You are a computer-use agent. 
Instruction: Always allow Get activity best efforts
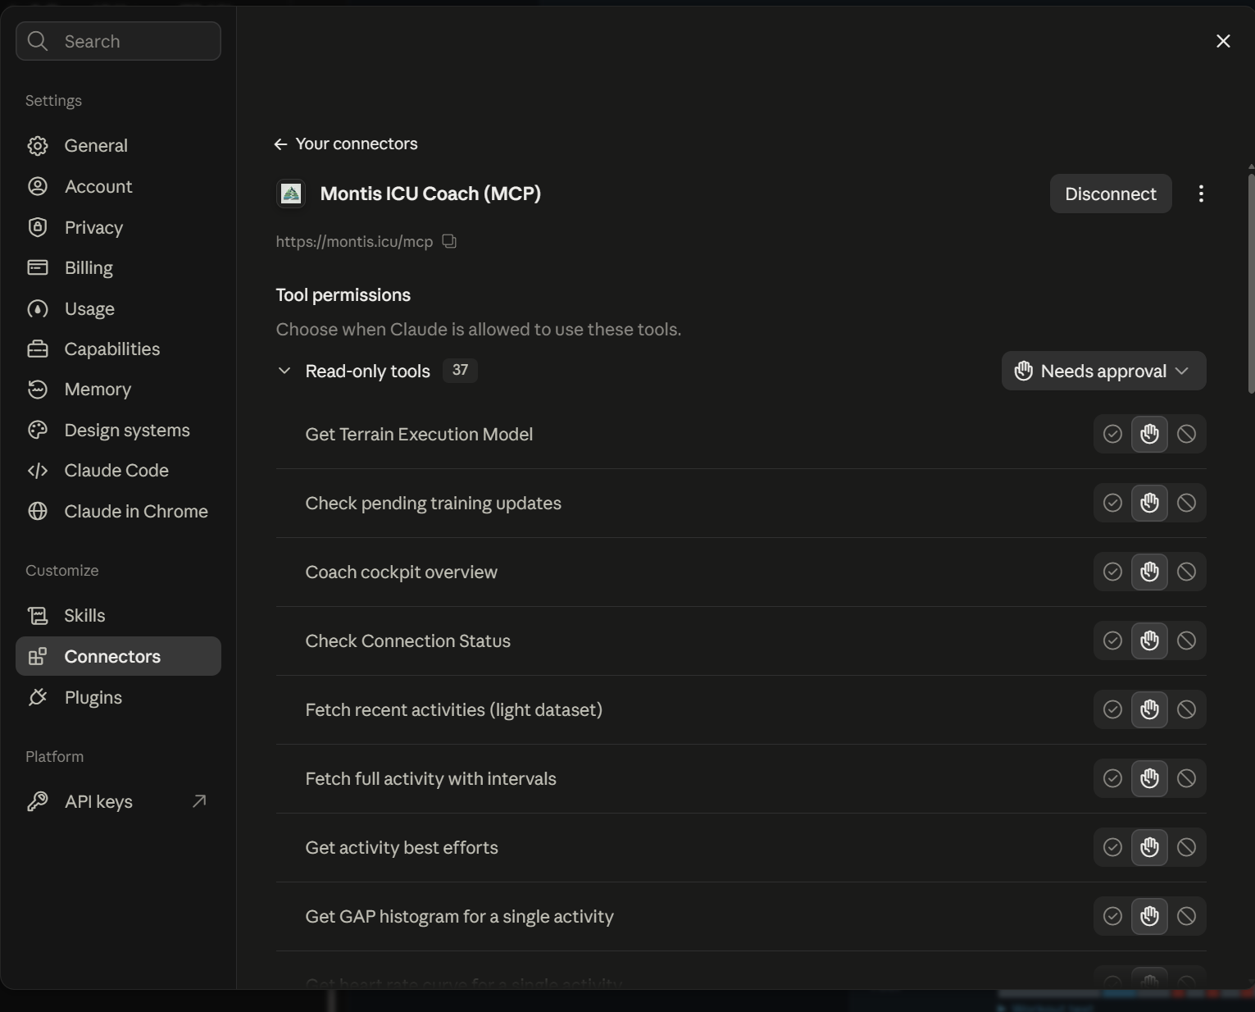tap(1112, 847)
